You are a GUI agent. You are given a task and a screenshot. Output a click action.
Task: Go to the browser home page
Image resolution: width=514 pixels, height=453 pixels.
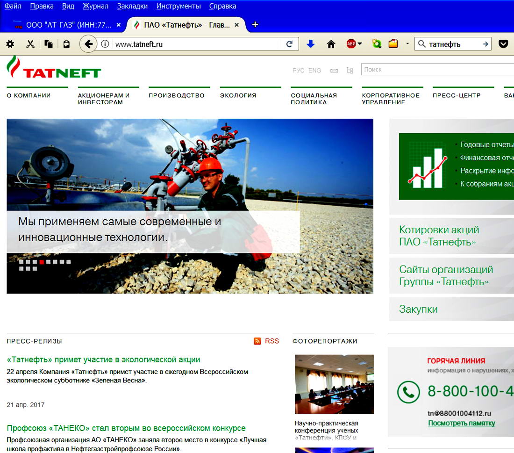pyautogui.click(x=331, y=44)
